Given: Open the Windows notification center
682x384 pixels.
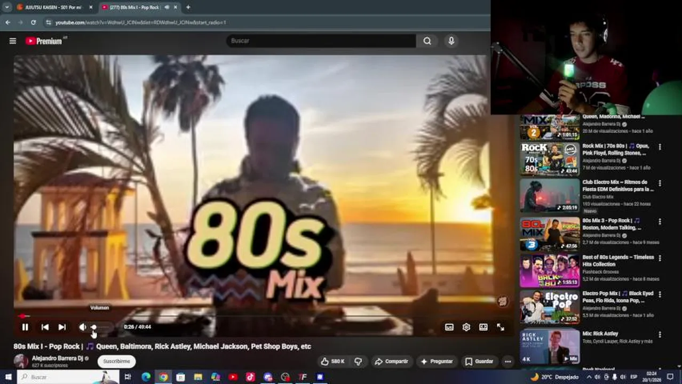Looking at the screenshot, I should pos(671,377).
